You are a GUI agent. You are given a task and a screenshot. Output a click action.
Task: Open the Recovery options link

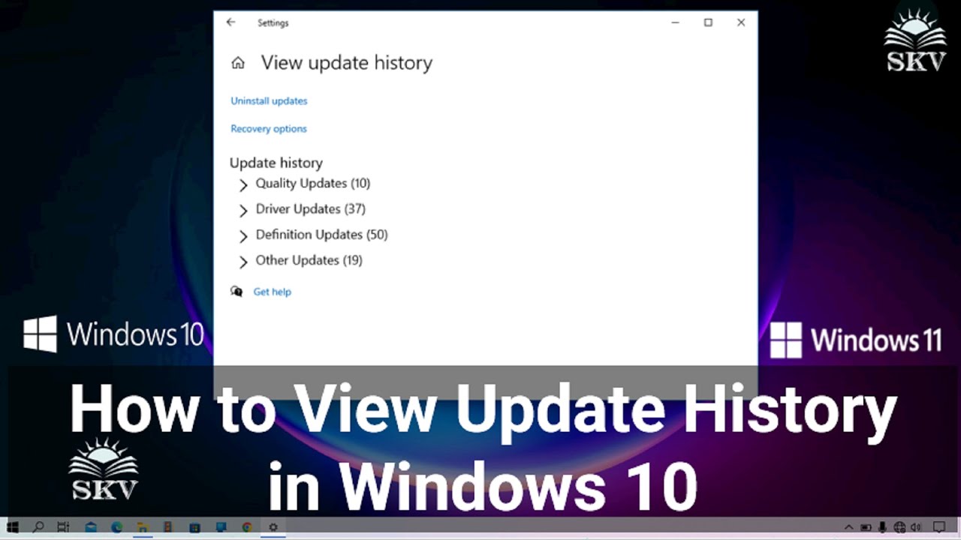(x=269, y=128)
